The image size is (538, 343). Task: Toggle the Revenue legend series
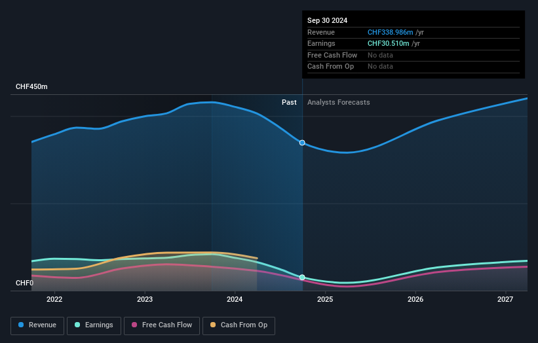click(x=37, y=325)
